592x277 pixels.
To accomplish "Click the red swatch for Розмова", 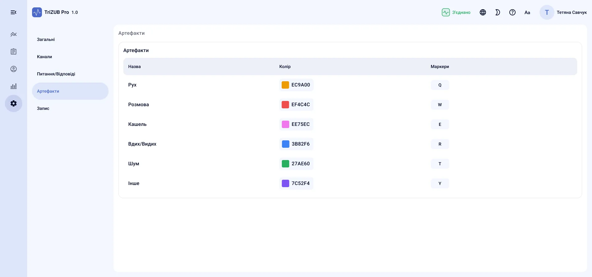I will click(x=286, y=105).
